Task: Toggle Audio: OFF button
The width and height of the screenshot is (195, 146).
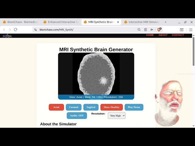Action: tap(77, 116)
